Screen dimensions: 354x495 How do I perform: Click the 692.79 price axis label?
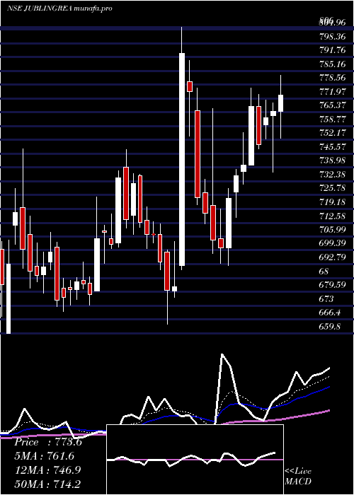coord(332,257)
